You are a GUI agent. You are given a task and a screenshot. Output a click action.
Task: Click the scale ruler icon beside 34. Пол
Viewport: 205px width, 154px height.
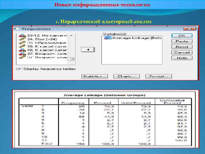pos(22,39)
